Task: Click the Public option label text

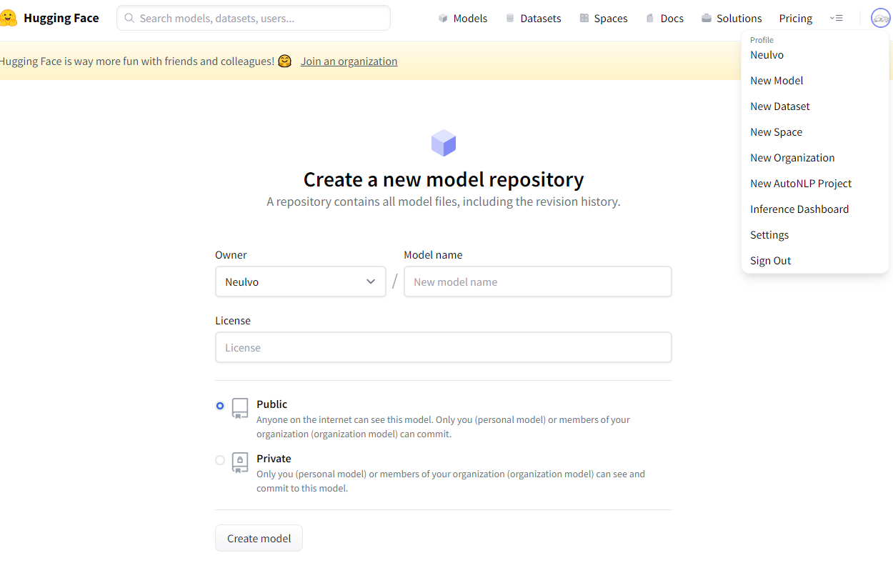Action: pyautogui.click(x=271, y=404)
